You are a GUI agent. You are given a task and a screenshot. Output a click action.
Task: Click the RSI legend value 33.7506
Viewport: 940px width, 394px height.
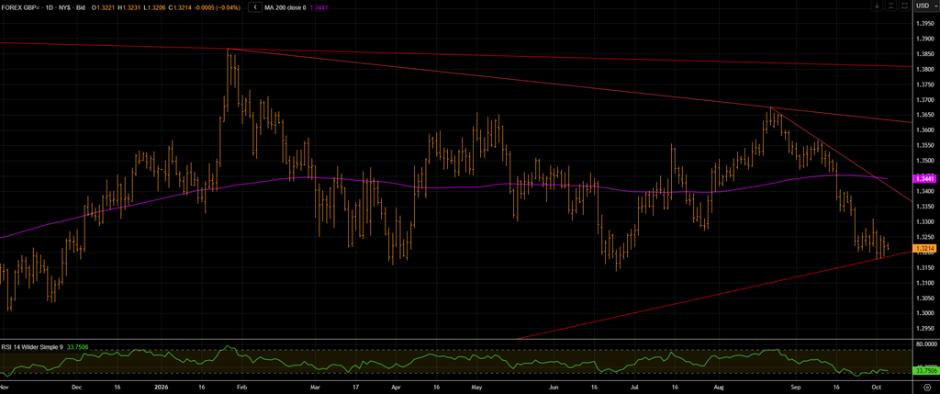(77, 346)
